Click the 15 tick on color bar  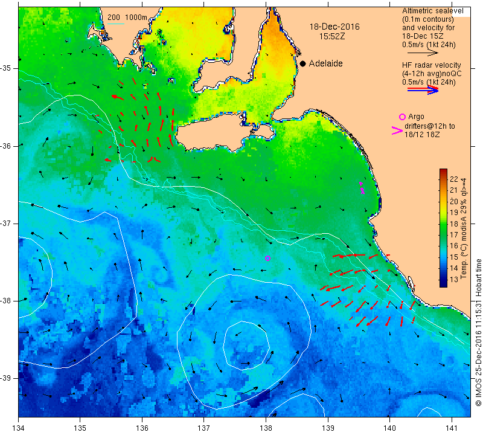(454, 257)
